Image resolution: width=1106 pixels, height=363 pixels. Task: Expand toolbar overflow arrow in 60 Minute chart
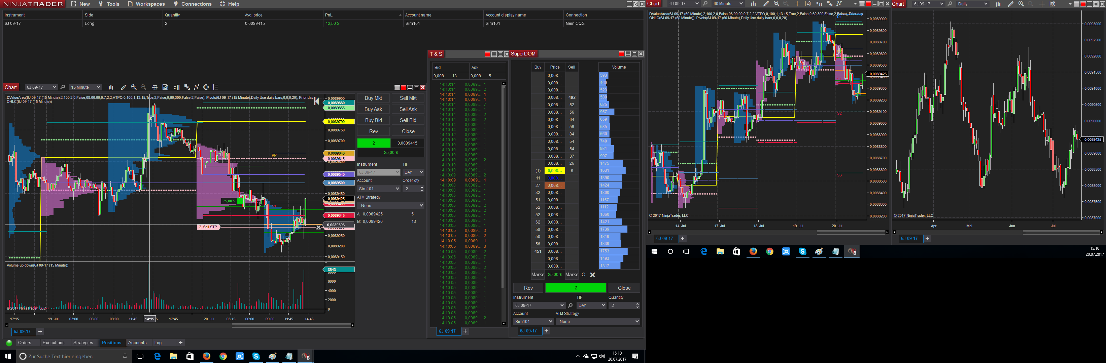(x=855, y=4)
